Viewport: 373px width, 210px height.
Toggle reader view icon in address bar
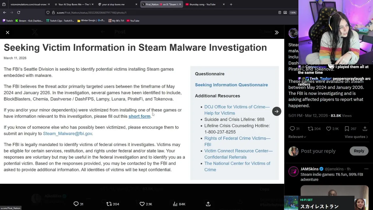coord(280,13)
